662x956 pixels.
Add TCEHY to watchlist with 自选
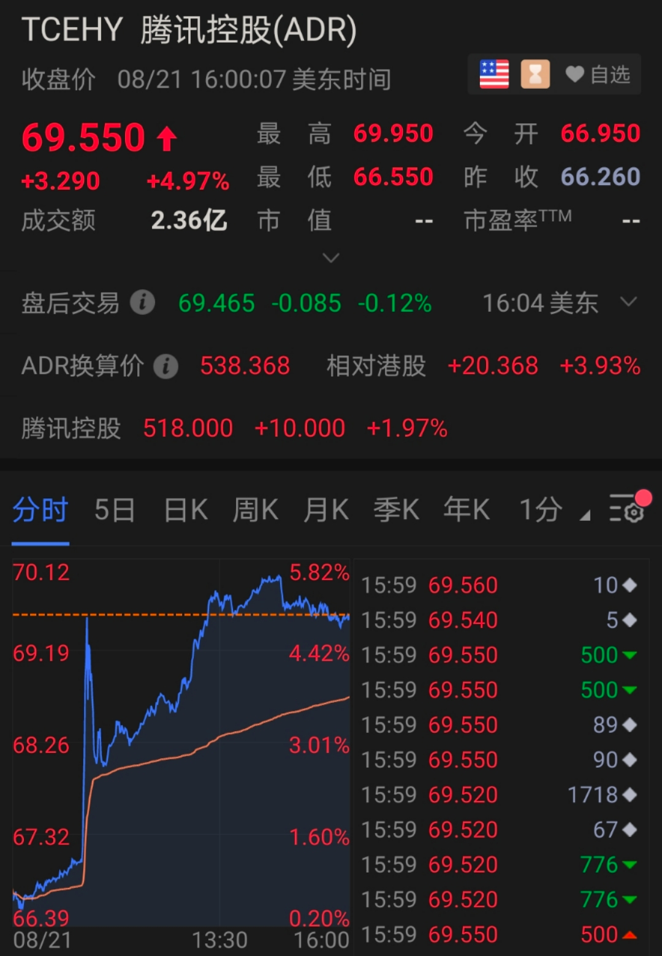tap(598, 75)
